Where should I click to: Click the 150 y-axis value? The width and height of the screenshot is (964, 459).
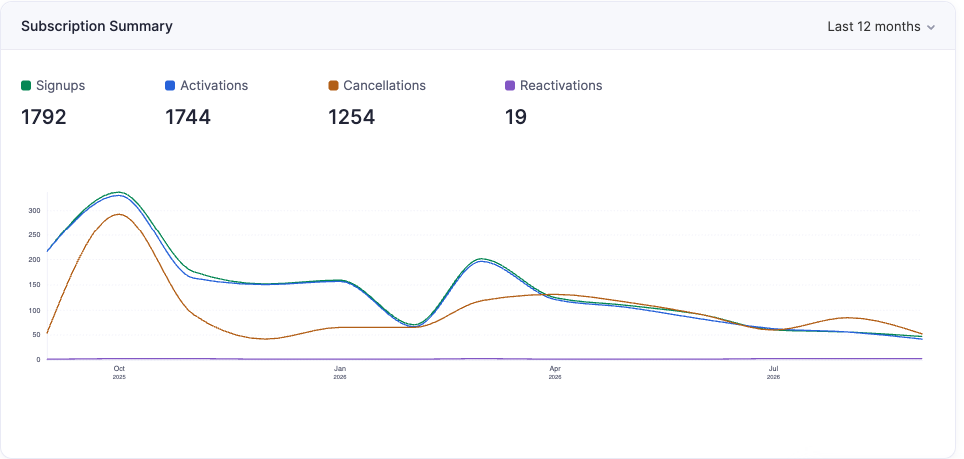click(x=34, y=285)
